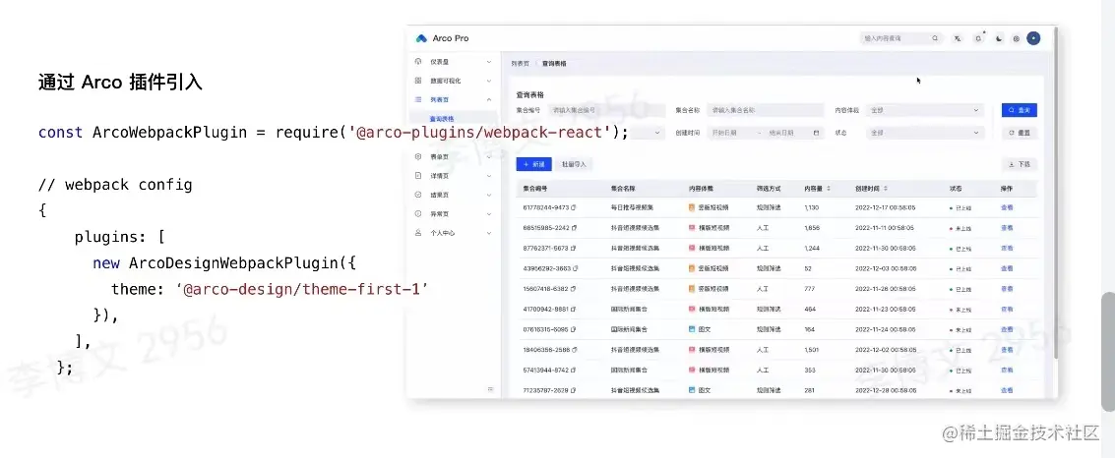Copy the ID 61778244-9473
Screen dimensions: 1115x458
coord(573,208)
